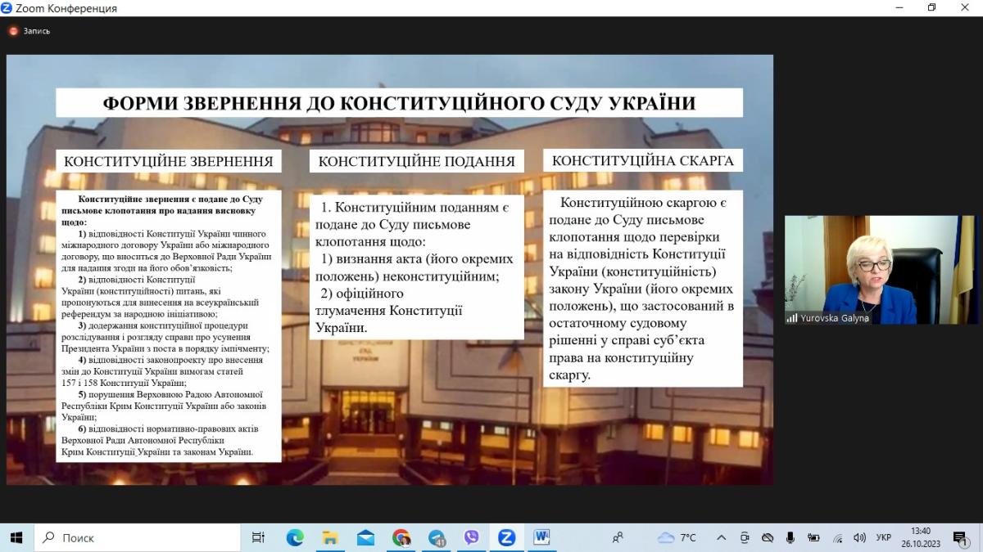
Task: Open the Mail app in the taskbar
Action: 365,537
